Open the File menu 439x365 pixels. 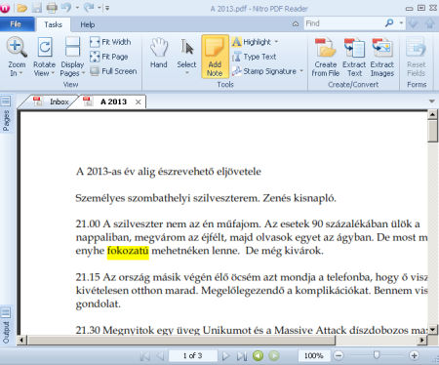17,24
